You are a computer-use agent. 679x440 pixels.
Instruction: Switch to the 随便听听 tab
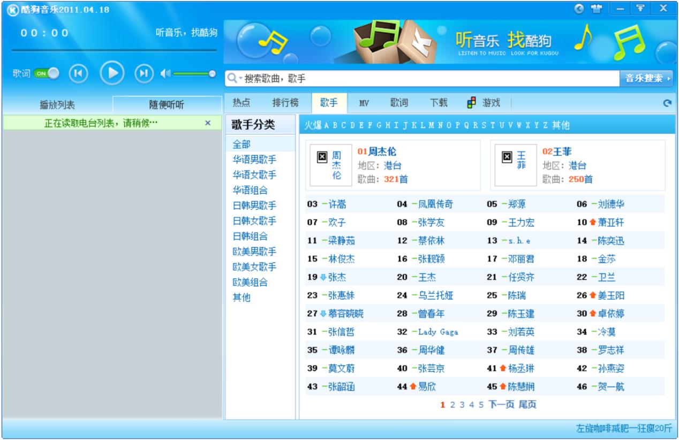tap(167, 105)
